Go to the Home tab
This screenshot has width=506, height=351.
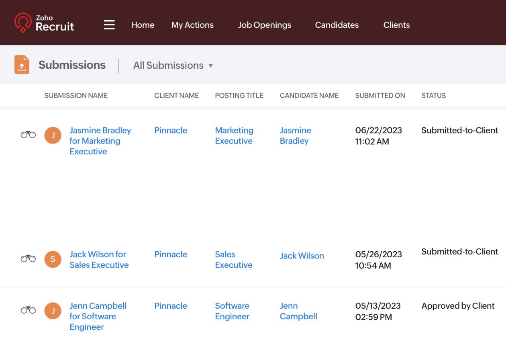[143, 25]
